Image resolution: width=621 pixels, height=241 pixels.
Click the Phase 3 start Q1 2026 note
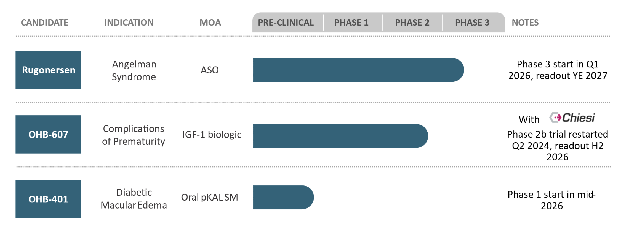point(558,70)
